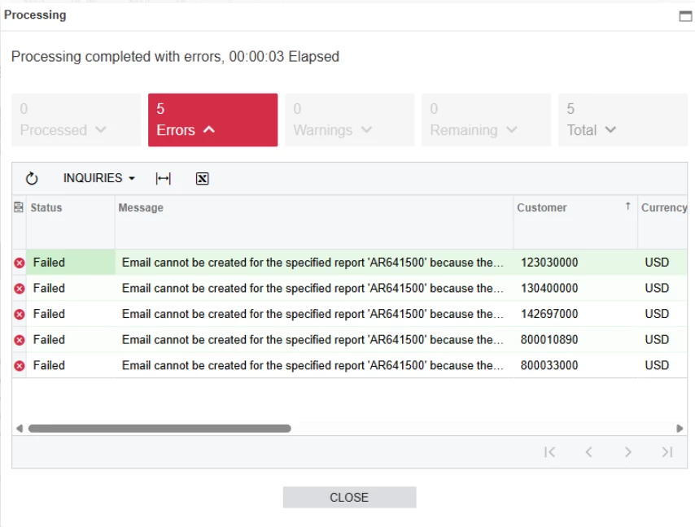
Task: Click the error message in row 130400000
Action: tap(314, 288)
